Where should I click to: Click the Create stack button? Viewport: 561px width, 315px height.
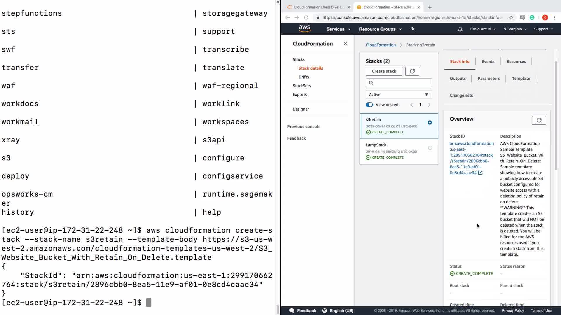pos(384,71)
